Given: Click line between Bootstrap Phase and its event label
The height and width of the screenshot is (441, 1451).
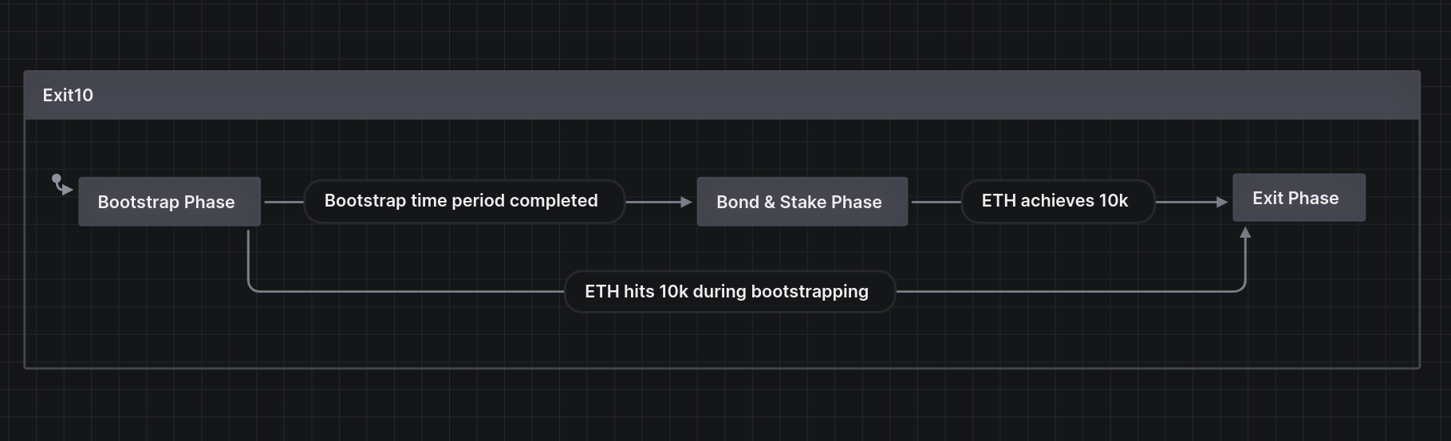Looking at the screenshot, I should click(282, 203).
